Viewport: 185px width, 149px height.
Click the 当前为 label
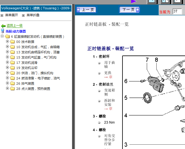point(165,12)
